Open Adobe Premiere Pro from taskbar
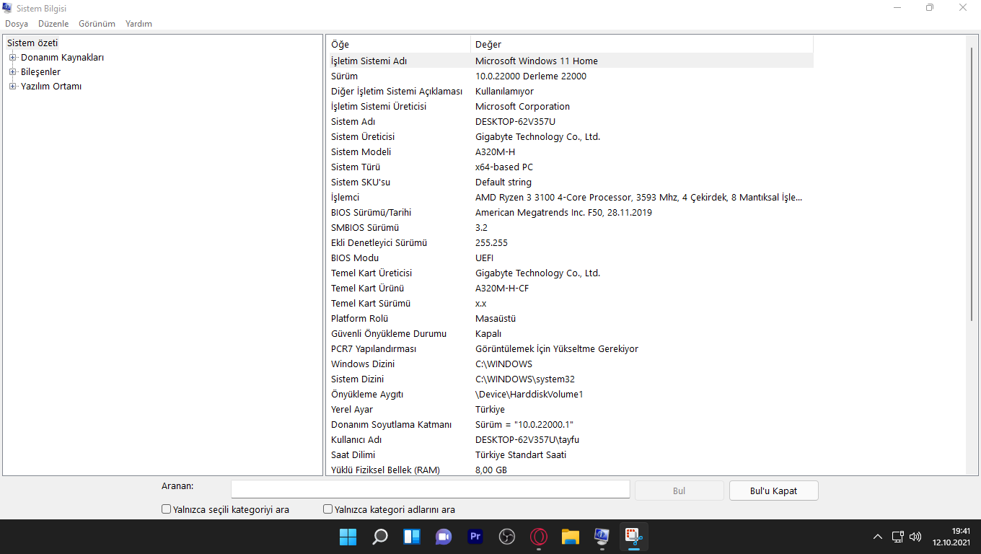The image size is (981, 554). pos(475,537)
